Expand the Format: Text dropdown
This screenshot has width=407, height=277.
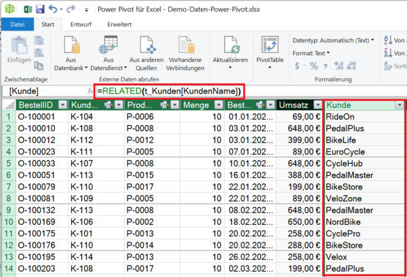311,52
